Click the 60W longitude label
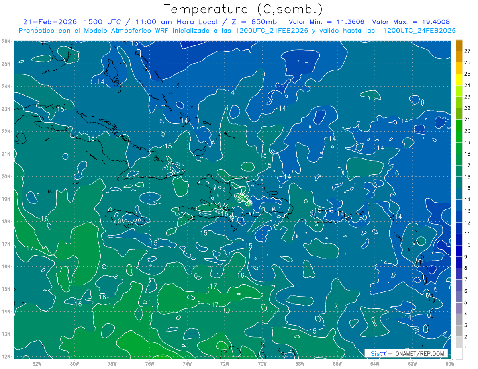 pyautogui.click(x=450, y=364)
